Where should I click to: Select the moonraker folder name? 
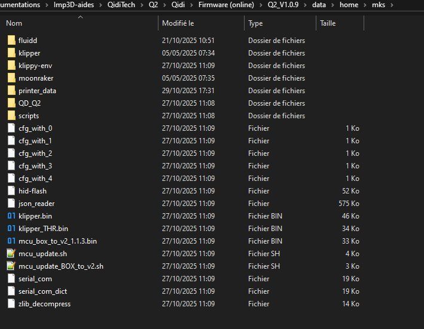pos(36,78)
